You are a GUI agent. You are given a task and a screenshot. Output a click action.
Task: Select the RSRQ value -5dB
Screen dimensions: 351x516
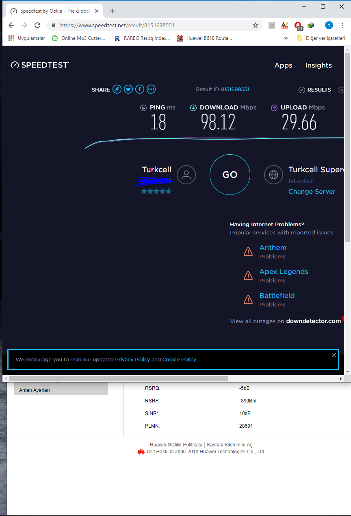245,388
